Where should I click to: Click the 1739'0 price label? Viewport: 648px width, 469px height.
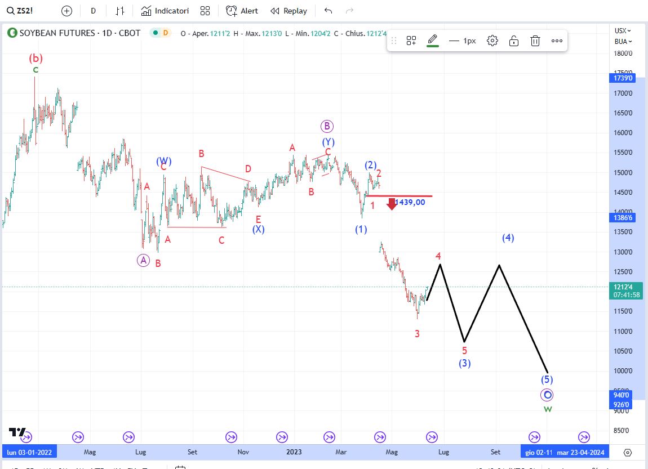(x=623, y=78)
